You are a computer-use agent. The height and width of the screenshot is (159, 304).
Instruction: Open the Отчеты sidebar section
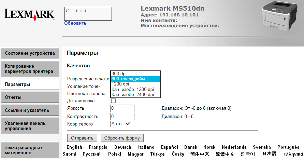[30, 97]
